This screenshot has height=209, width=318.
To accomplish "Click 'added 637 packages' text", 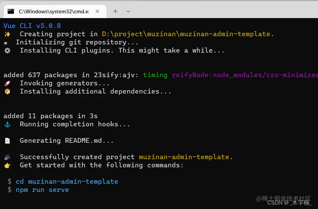I will [x=40, y=75].
